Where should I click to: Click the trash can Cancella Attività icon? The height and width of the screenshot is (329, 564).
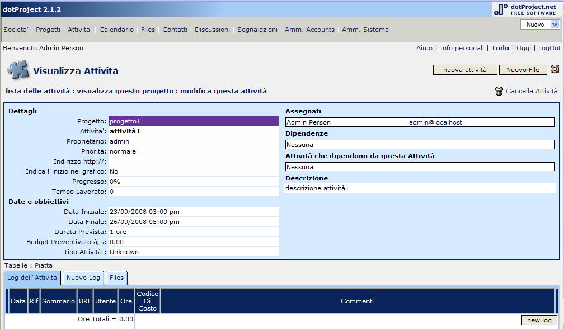pos(499,91)
